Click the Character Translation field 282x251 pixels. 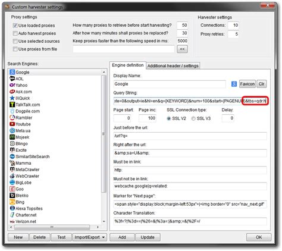tap(190, 221)
